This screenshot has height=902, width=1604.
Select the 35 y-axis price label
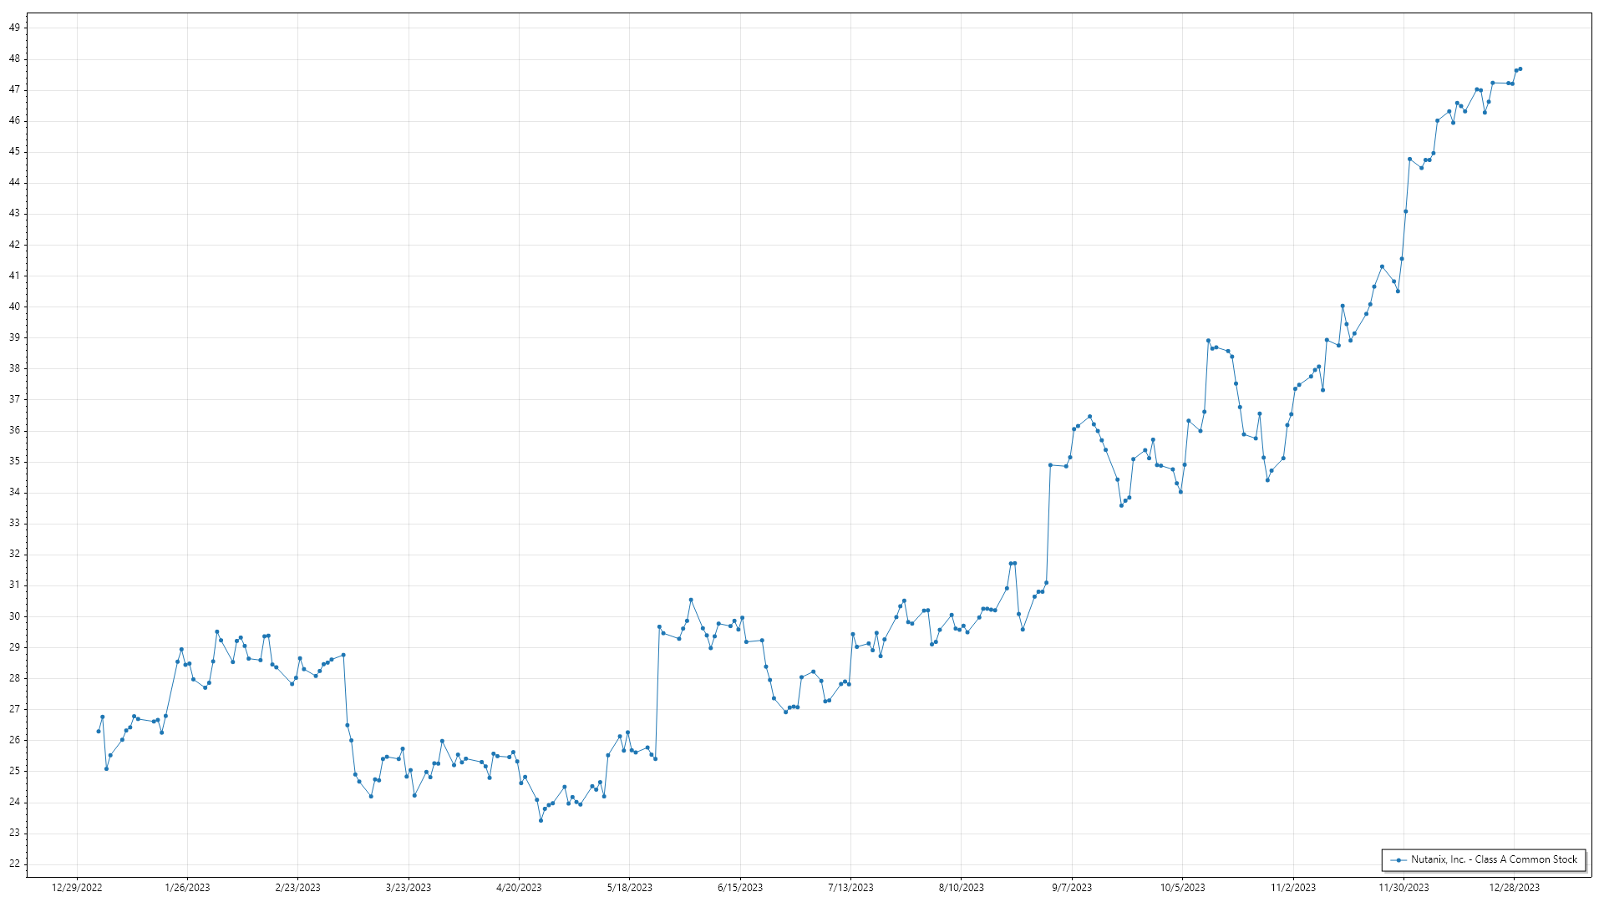[15, 461]
